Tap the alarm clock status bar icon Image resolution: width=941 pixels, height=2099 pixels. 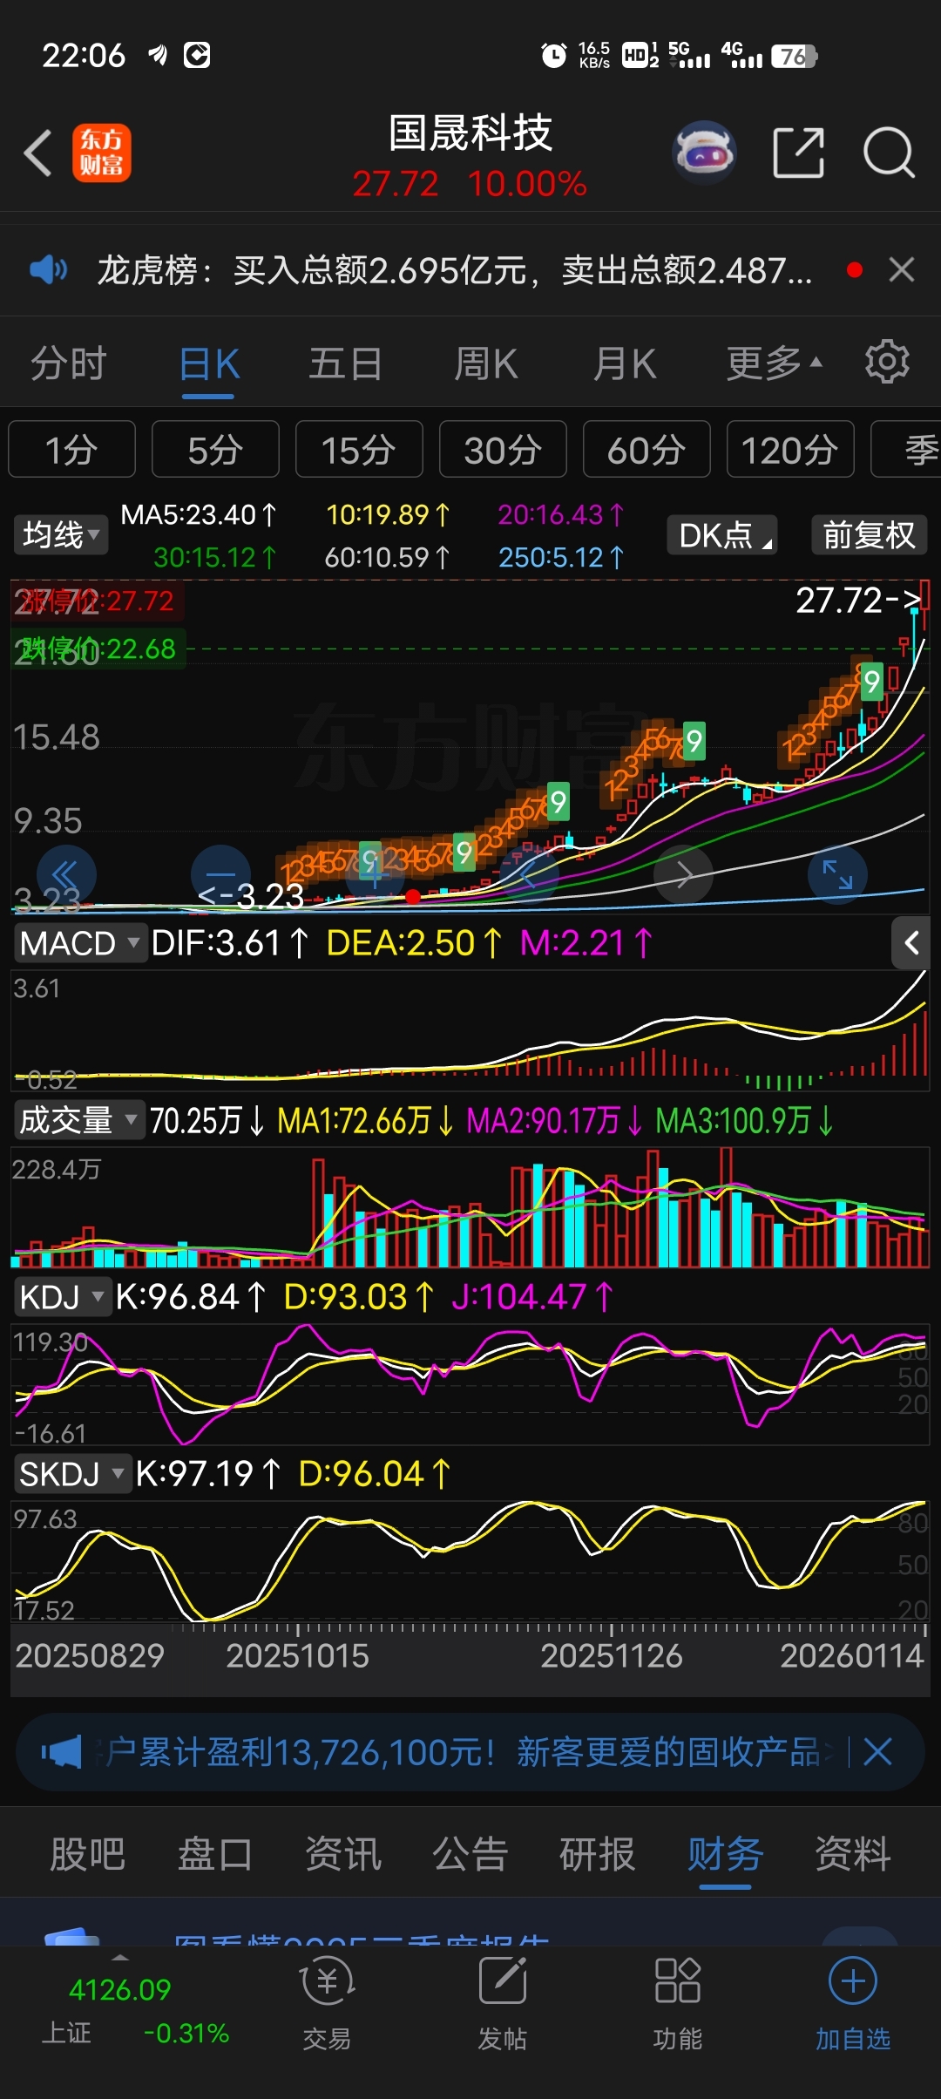click(554, 56)
